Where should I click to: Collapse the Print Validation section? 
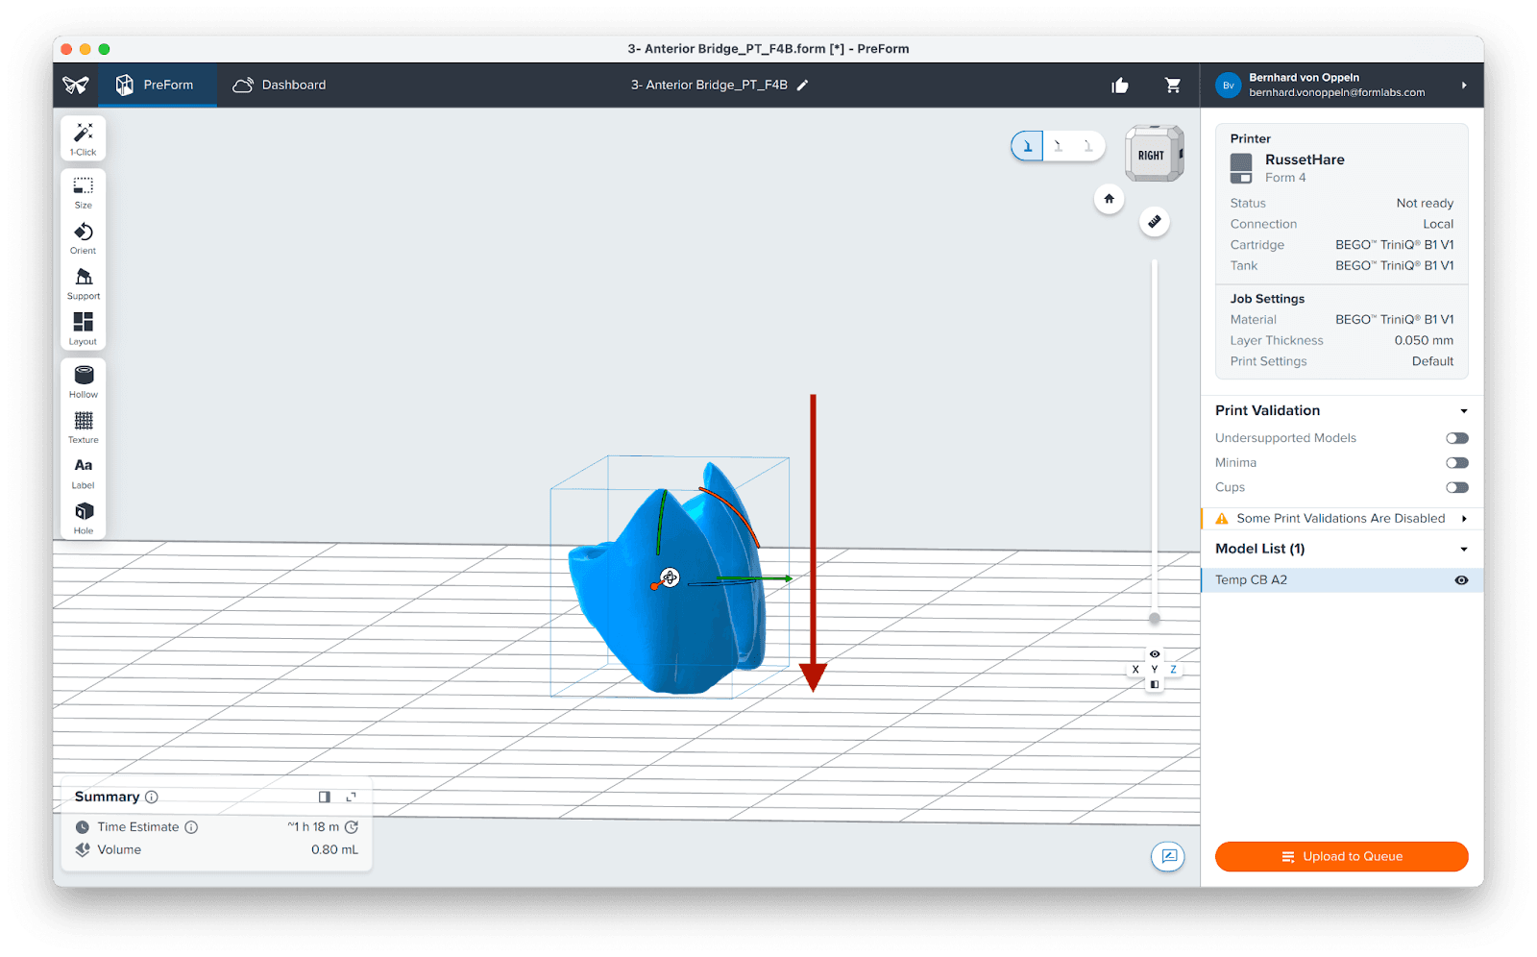point(1464,411)
